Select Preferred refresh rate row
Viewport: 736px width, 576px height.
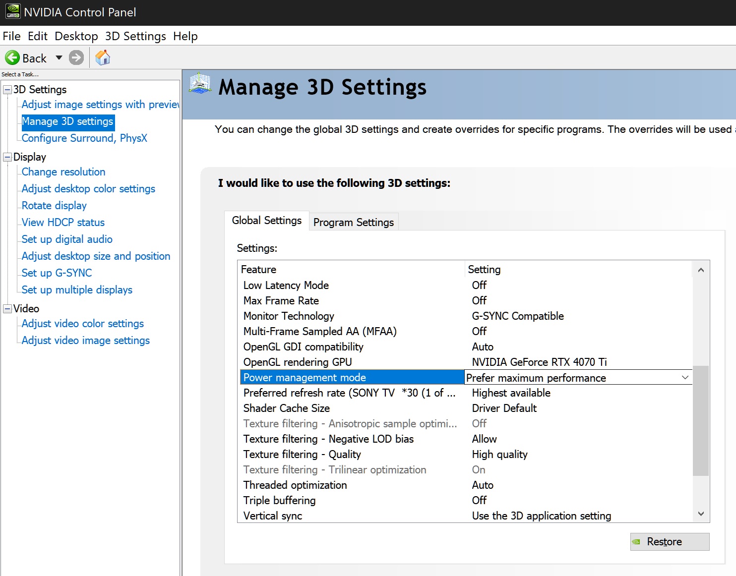[x=466, y=393]
